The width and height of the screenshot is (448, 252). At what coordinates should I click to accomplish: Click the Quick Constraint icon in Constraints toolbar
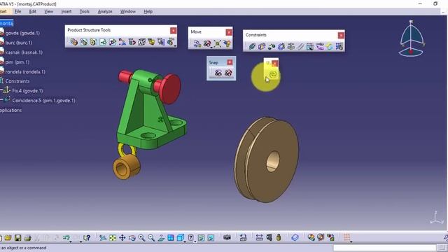click(310, 46)
